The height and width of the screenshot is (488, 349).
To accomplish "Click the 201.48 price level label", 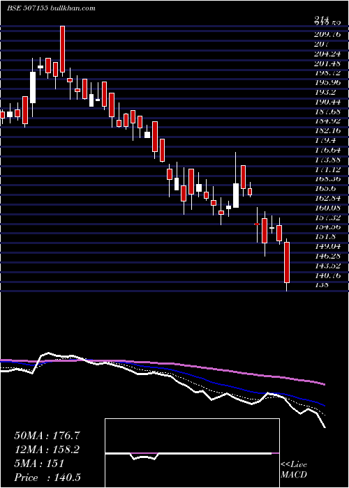I will click(x=327, y=63).
